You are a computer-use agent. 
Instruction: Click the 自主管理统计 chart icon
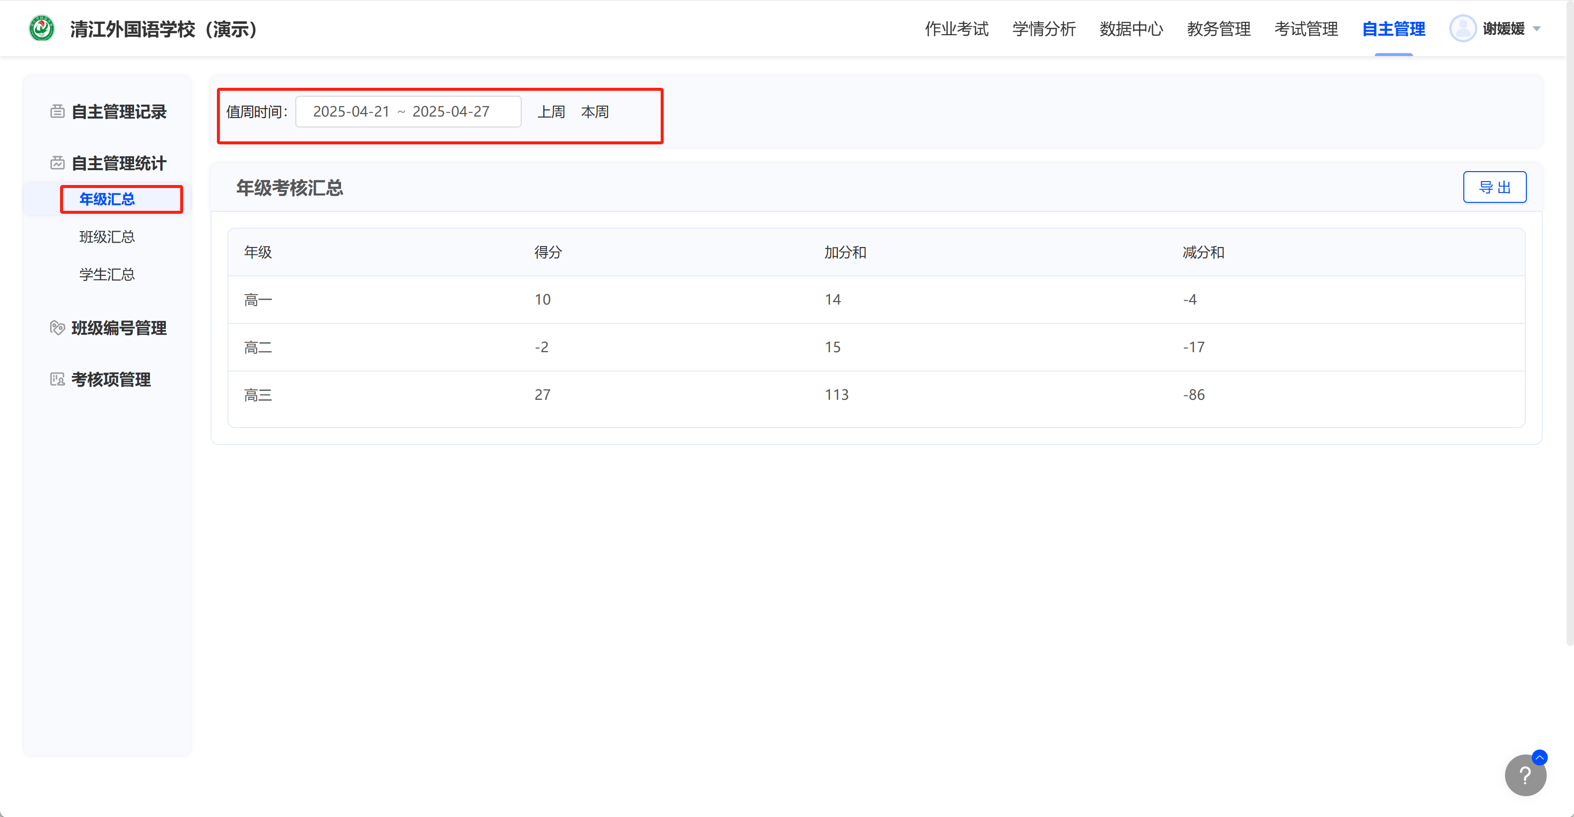pyautogui.click(x=58, y=163)
